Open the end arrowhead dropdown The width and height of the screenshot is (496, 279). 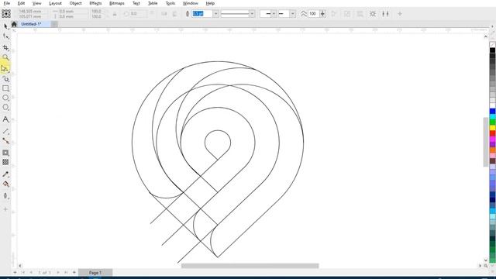(x=293, y=14)
